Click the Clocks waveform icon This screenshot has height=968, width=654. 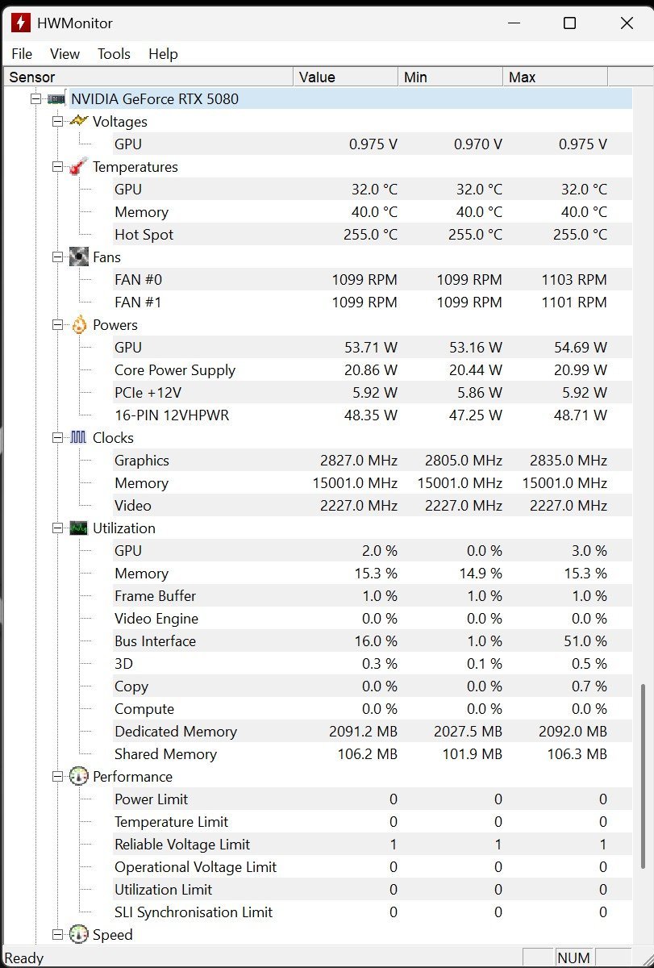[78, 438]
